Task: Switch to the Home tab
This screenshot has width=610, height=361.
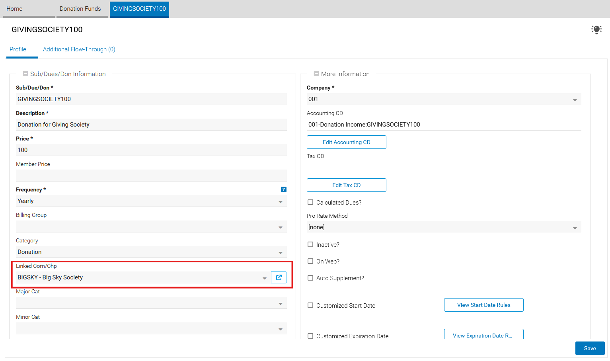Action: (29, 9)
